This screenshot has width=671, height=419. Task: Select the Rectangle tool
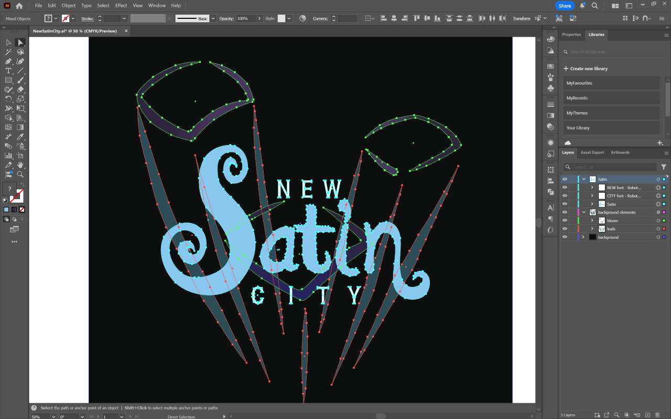[8, 80]
